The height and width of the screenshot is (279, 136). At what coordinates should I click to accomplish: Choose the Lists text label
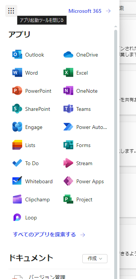coord(30,145)
